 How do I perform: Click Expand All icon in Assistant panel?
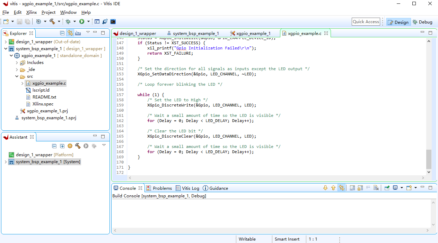62,146
